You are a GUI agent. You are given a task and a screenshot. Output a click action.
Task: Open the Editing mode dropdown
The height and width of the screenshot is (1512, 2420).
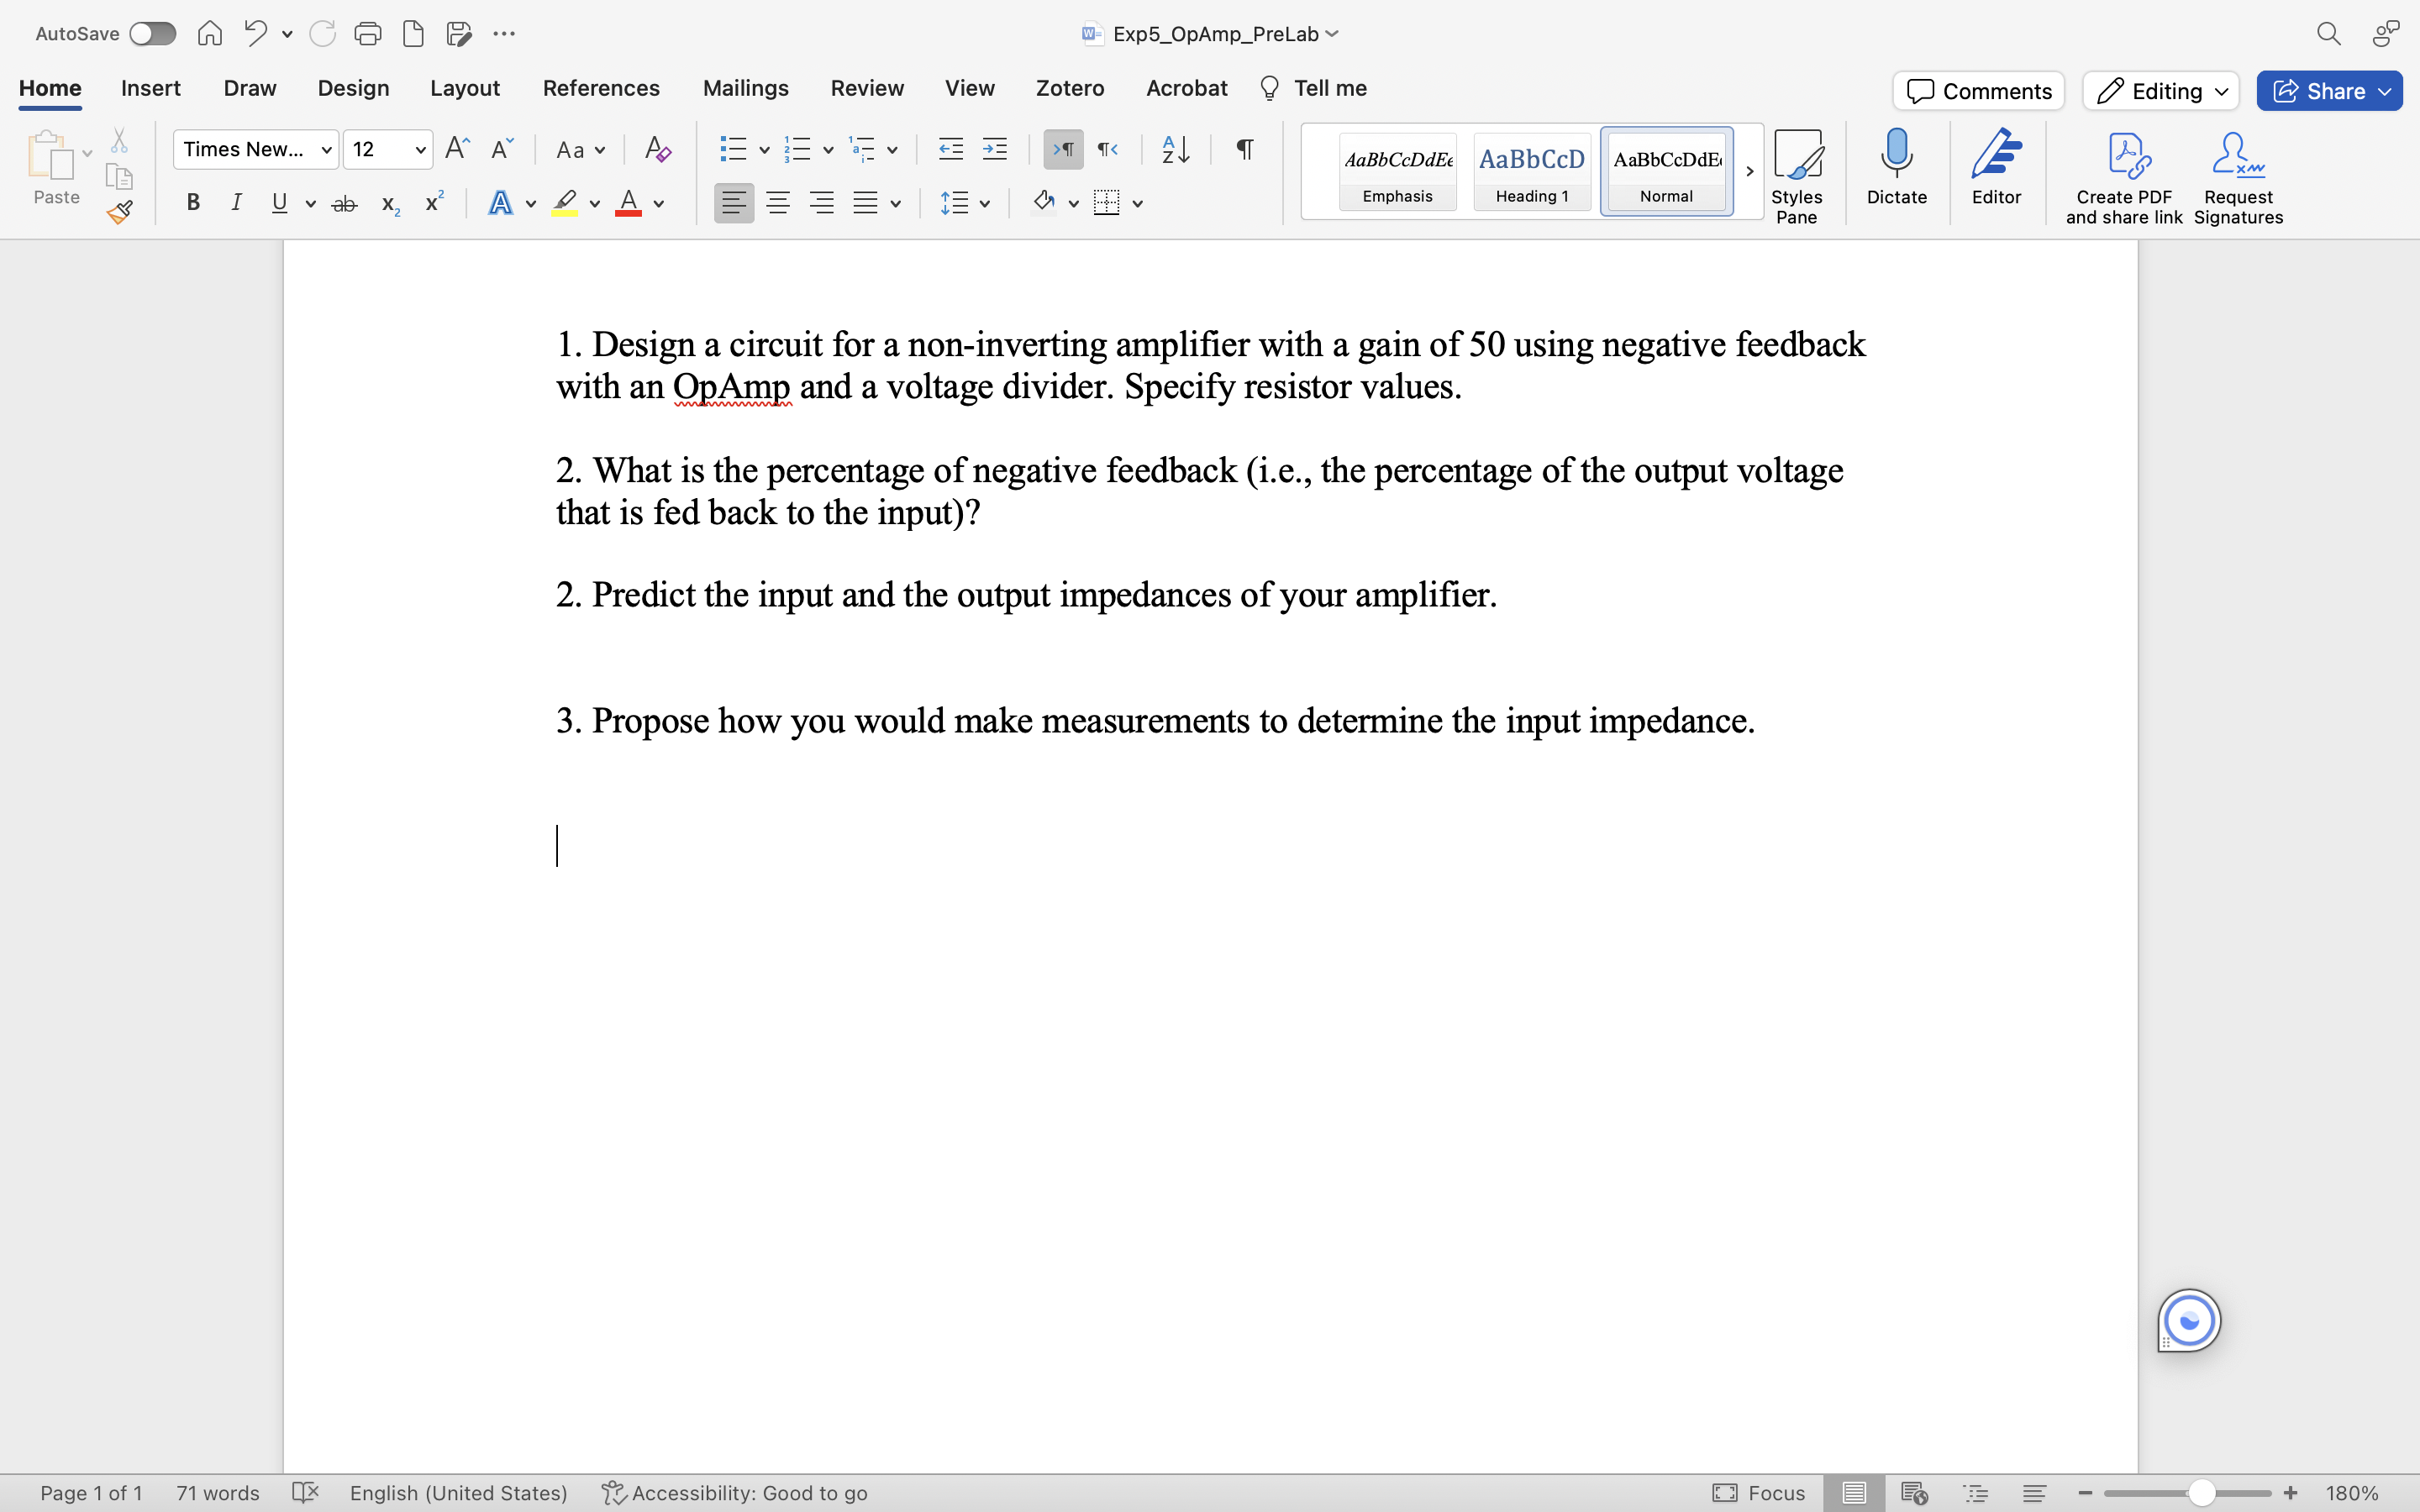[2160, 91]
